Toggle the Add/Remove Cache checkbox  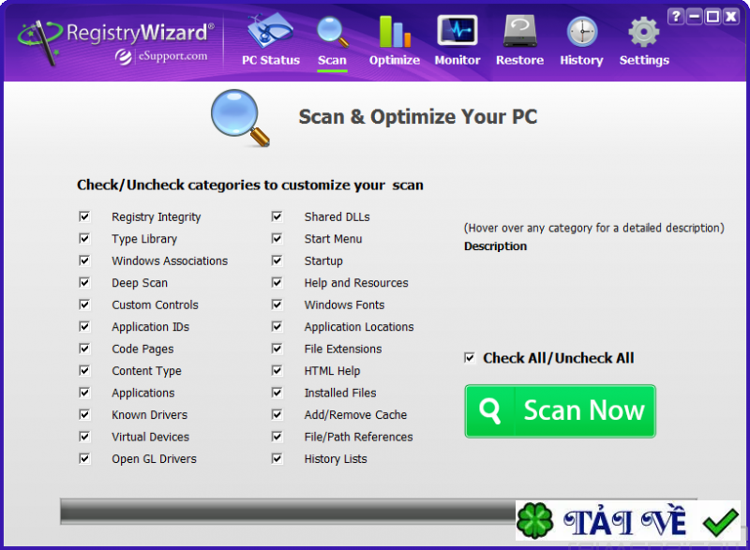click(277, 414)
